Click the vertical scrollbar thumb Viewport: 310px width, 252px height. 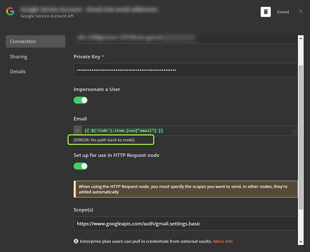pyautogui.click(x=301, y=137)
